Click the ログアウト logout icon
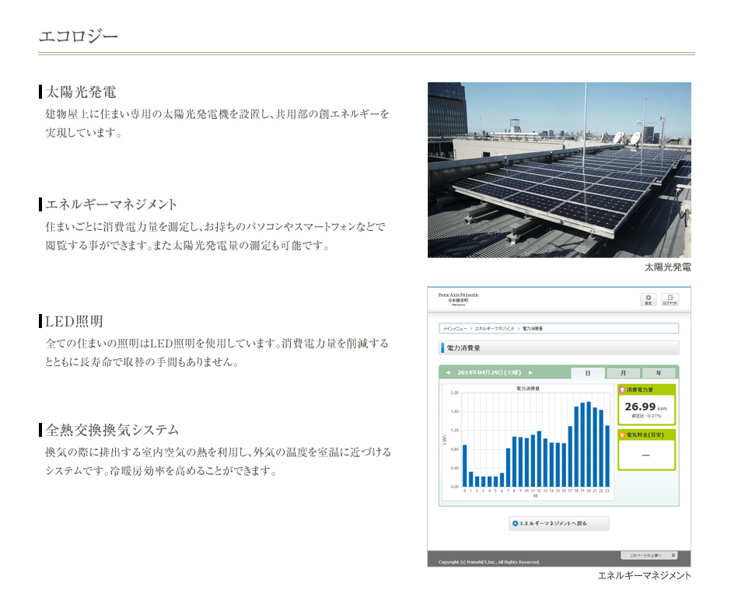 pos(670,299)
